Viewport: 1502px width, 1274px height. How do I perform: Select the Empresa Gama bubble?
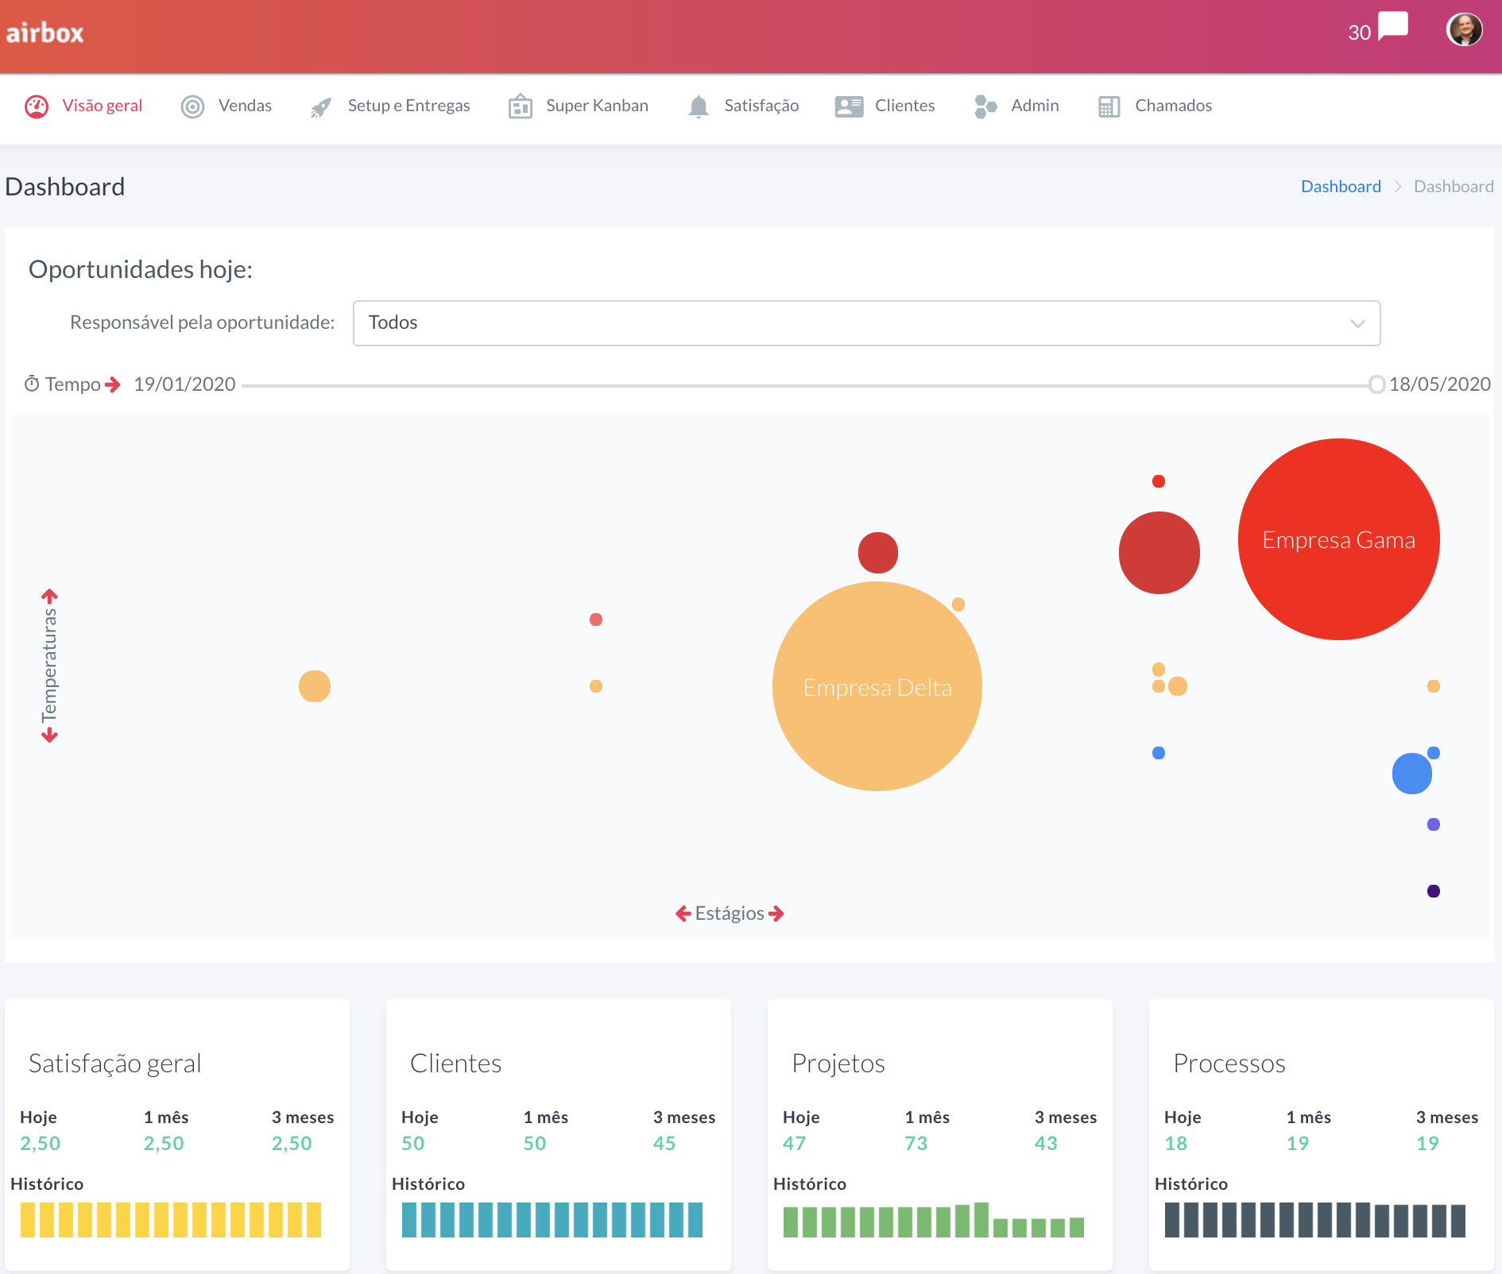1338,539
